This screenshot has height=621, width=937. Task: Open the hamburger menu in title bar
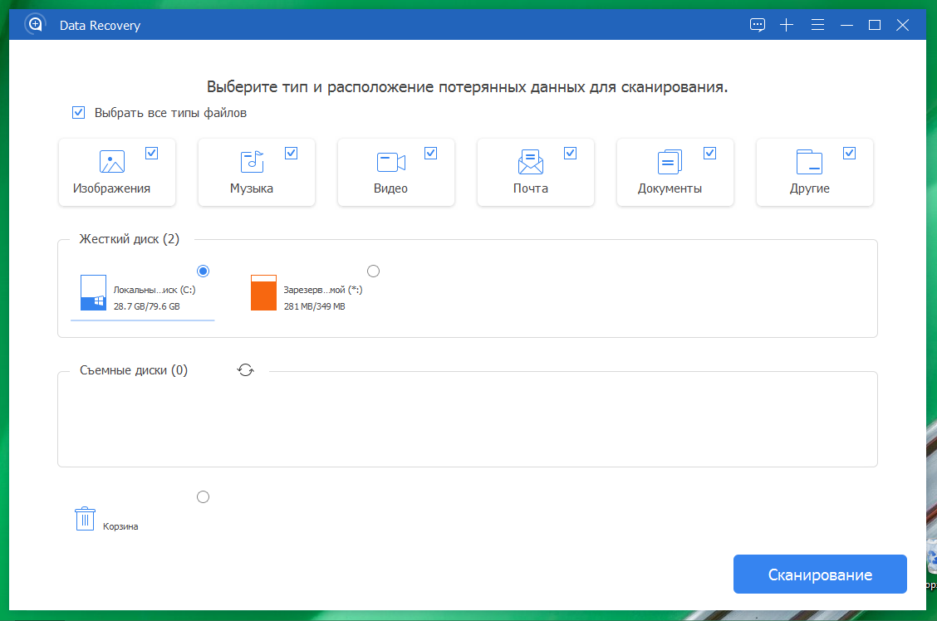pos(817,25)
